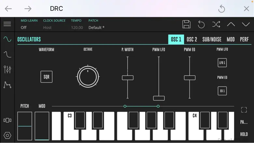Open the mixer sliders section icon
The height and width of the screenshot is (143, 254).
(x=7, y=69)
